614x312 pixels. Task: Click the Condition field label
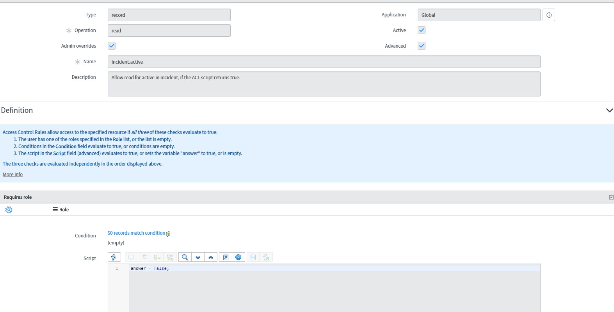pyautogui.click(x=85, y=236)
